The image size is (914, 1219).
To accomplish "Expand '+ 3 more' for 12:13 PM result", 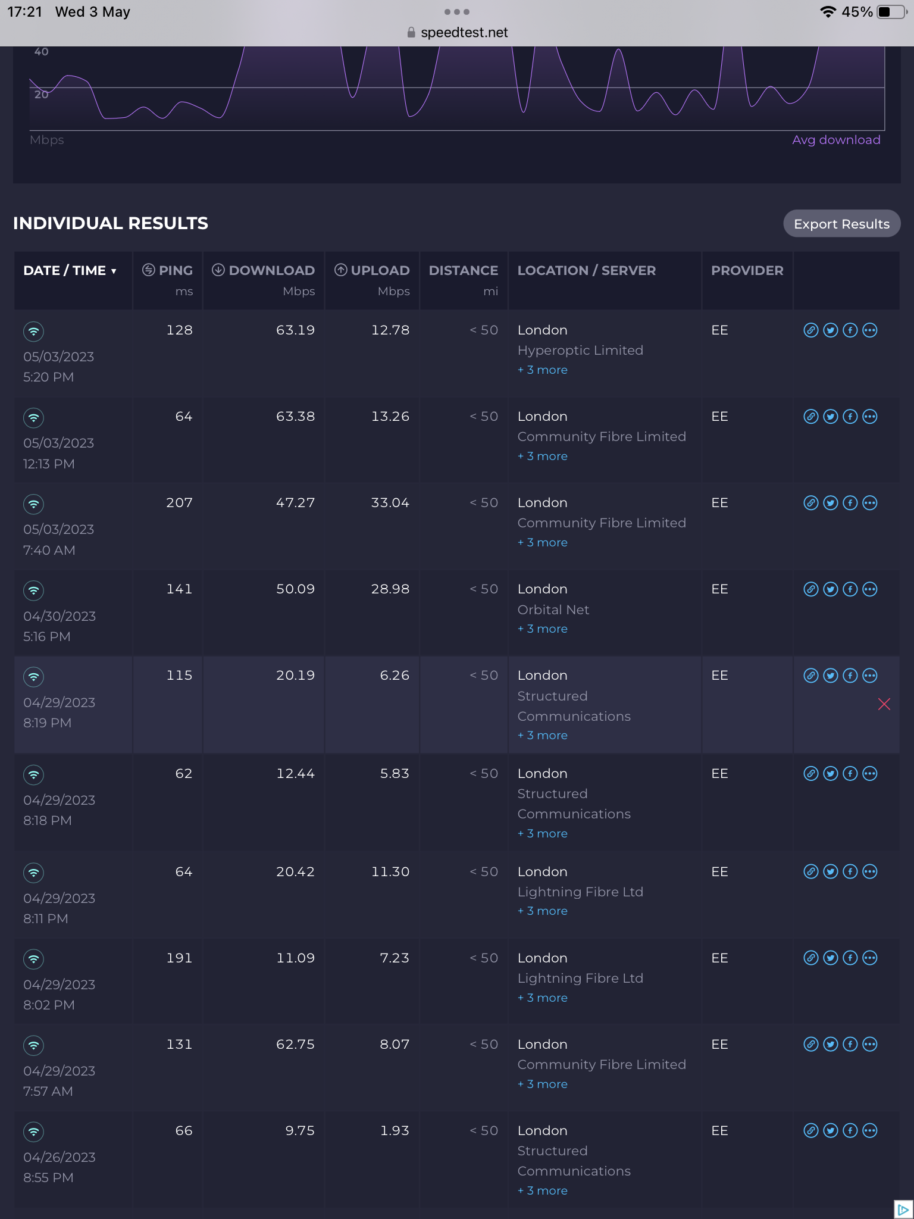I will (x=543, y=456).
